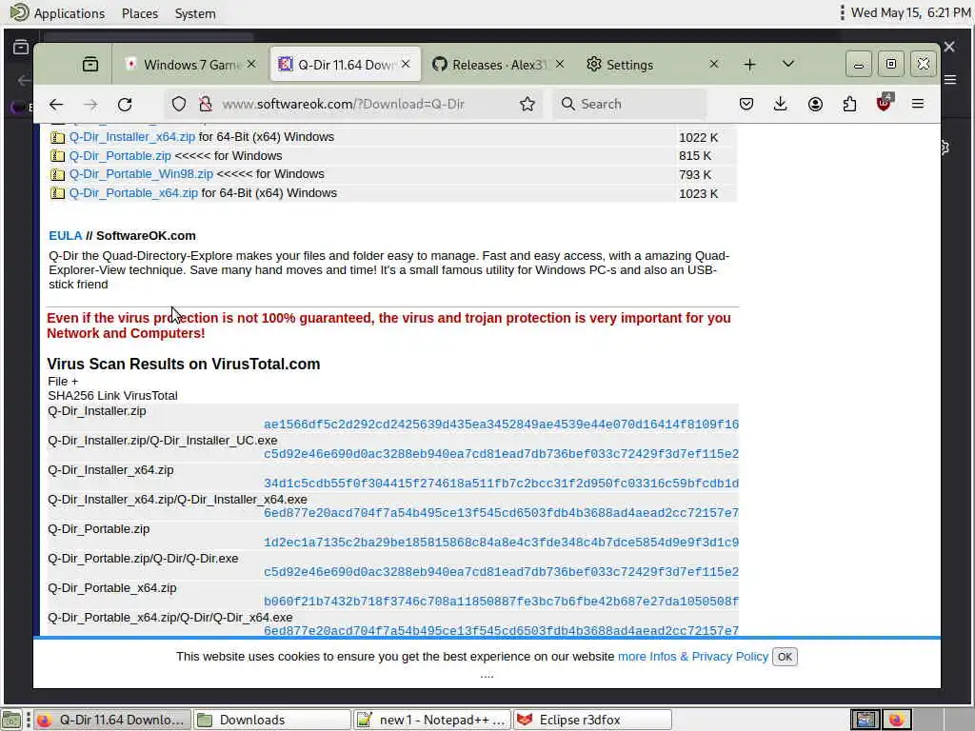Open the Pocket save icon

click(x=746, y=105)
